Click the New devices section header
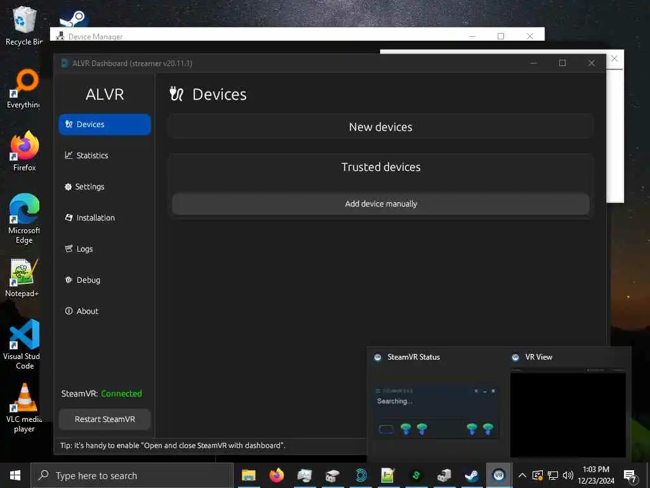 (x=381, y=127)
